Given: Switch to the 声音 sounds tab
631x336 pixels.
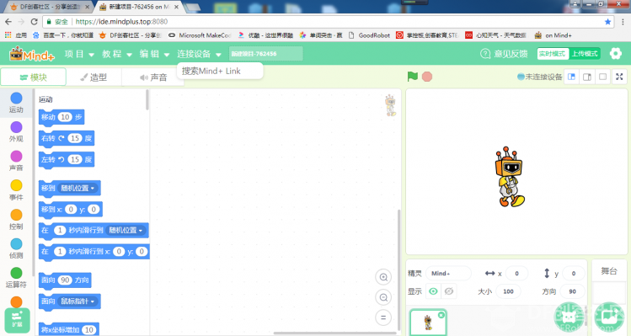Looking at the screenshot, I should click(153, 77).
